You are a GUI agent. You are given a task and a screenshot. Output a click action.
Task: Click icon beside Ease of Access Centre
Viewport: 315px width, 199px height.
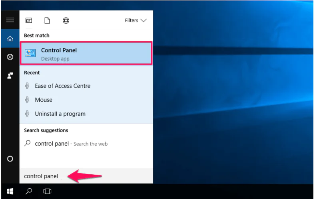click(x=27, y=86)
